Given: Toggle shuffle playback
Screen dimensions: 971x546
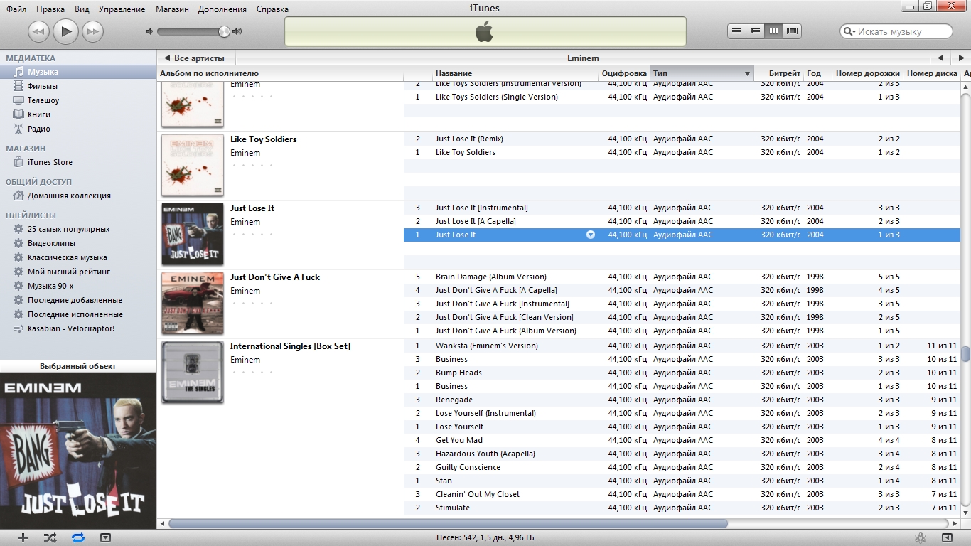Looking at the screenshot, I should 50,537.
